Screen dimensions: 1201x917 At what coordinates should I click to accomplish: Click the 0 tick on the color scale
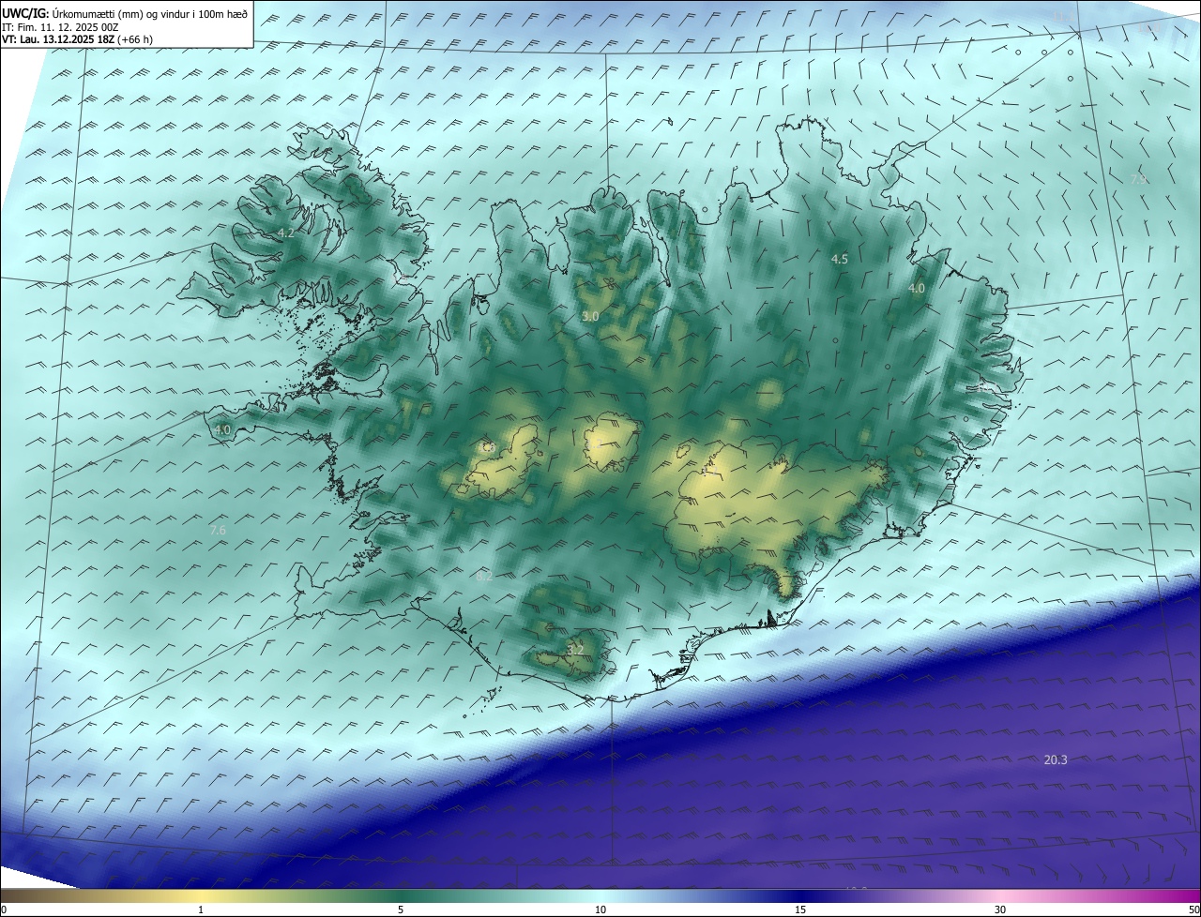(x=4, y=909)
